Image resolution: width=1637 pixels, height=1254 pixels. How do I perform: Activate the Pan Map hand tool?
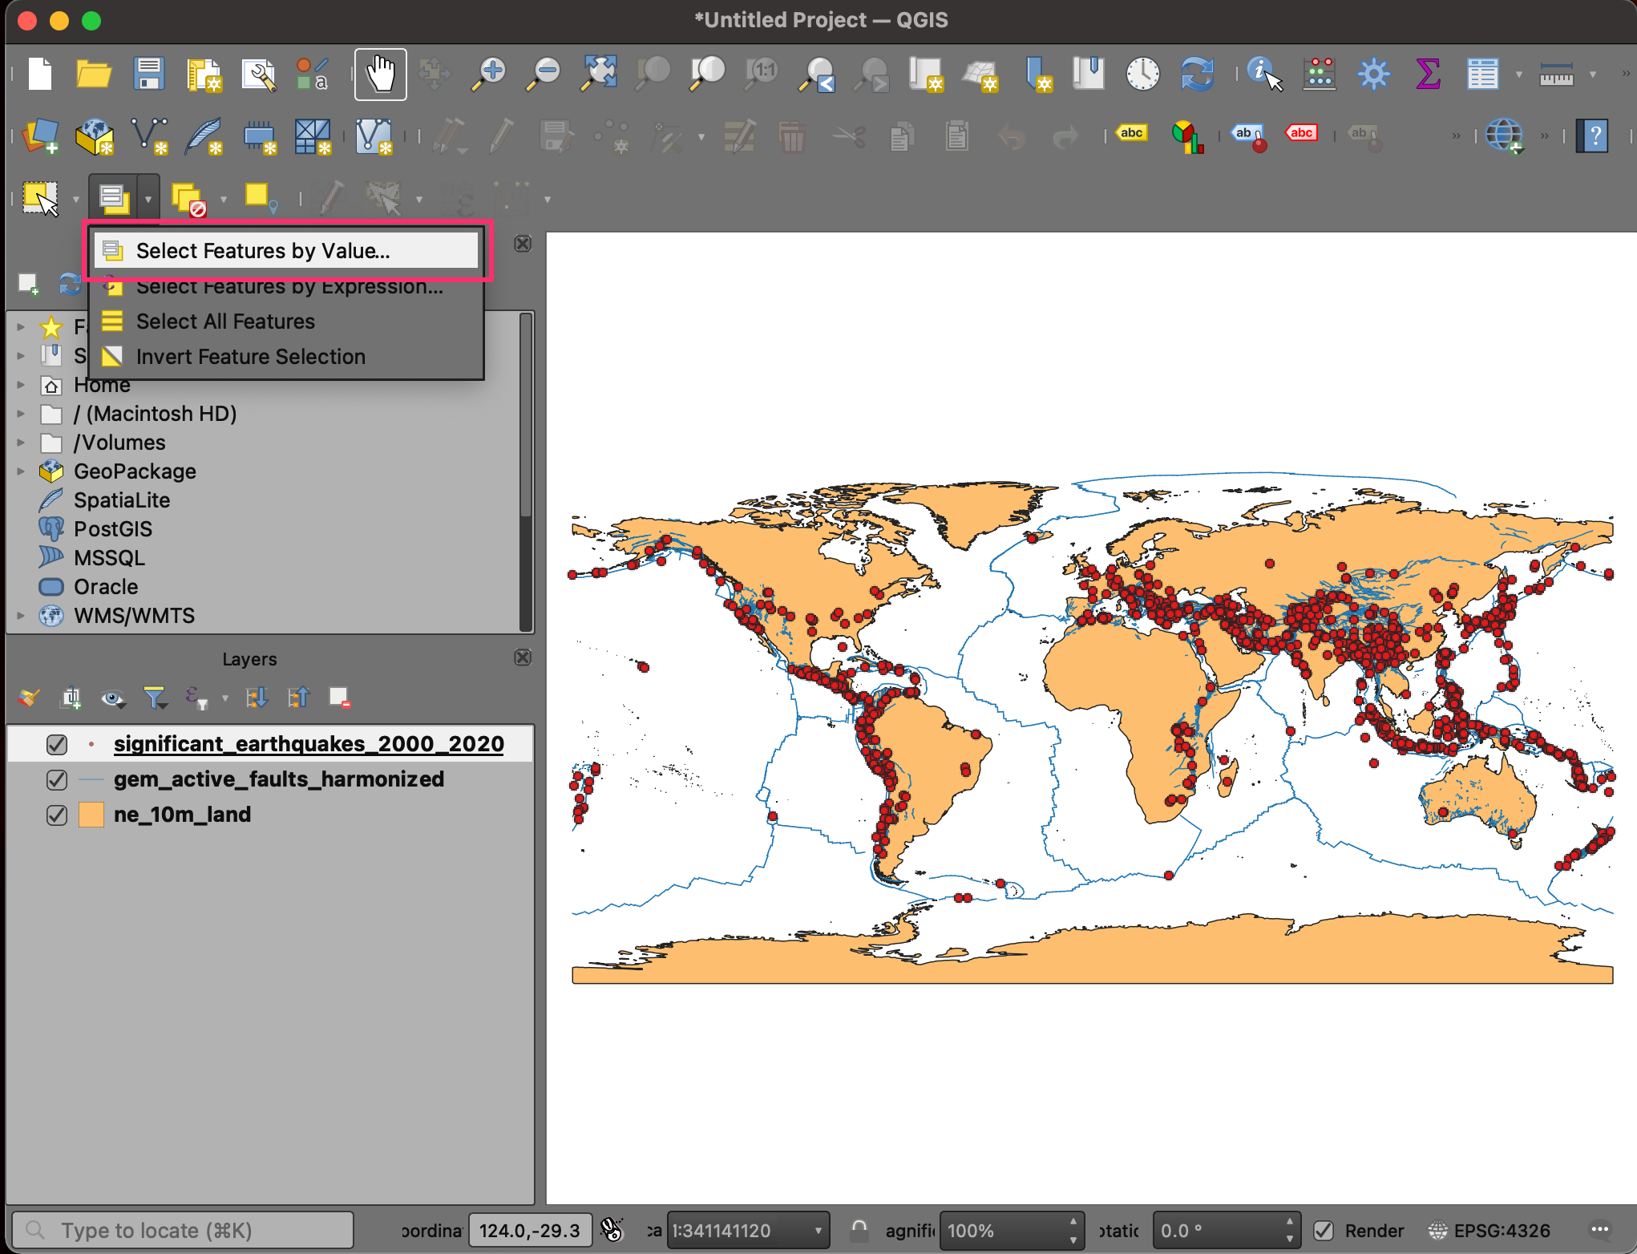tap(381, 74)
